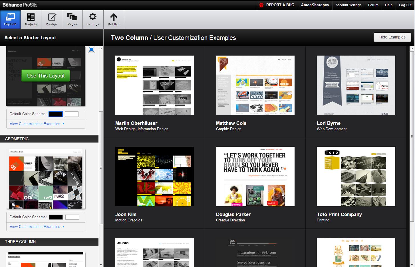Open the Pages toolbar section
The height and width of the screenshot is (267, 415).
(72, 19)
